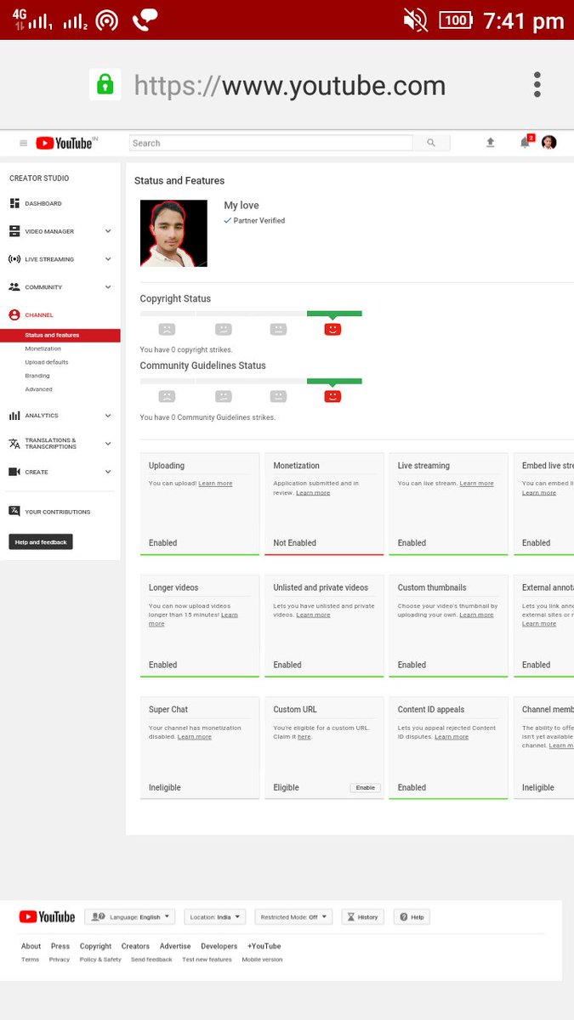Viewport: 574px width, 1020px height.
Task: Expand the Community section chevron
Action: (108, 287)
